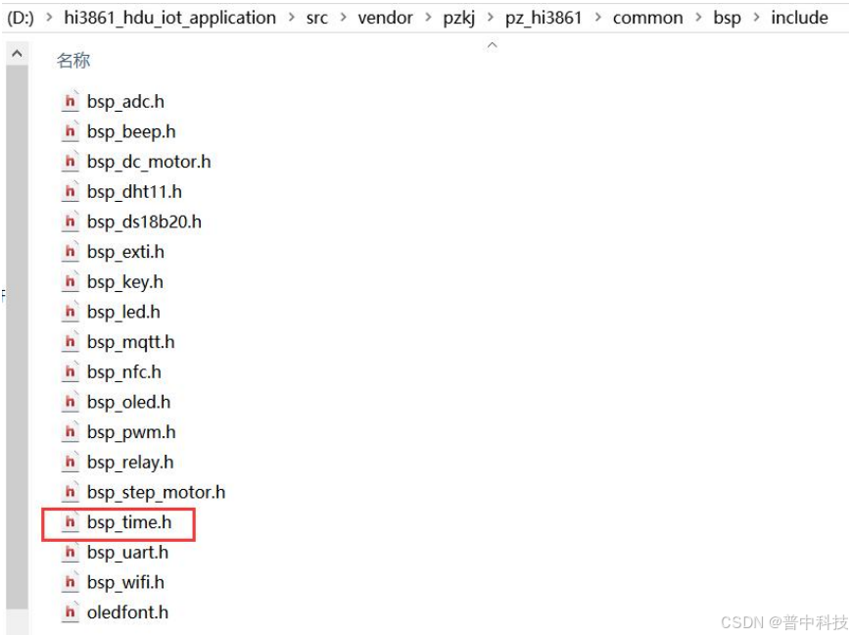Click the oledfont.h file icon
This screenshot has height=637, width=852.
(x=71, y=612)
